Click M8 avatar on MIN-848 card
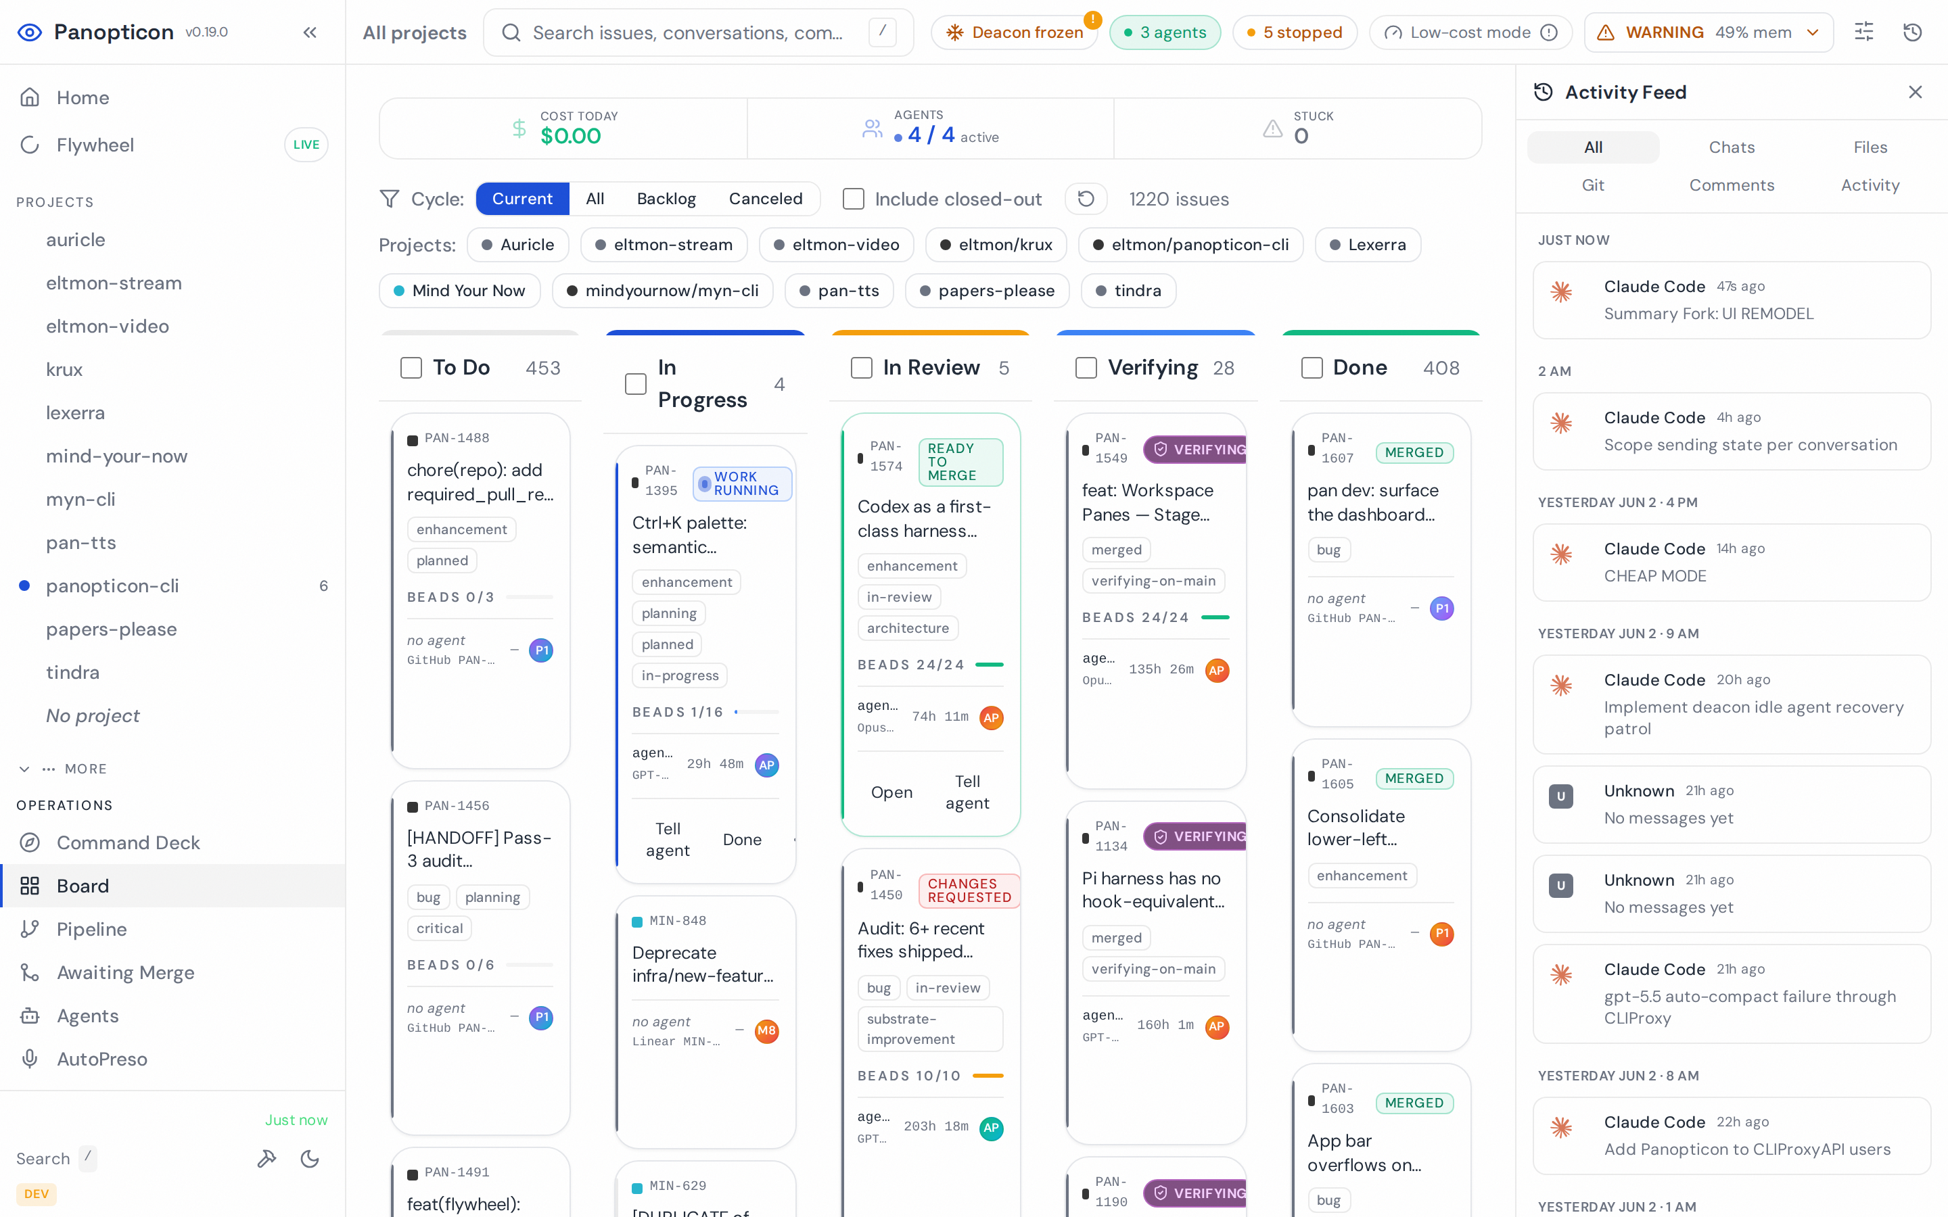The height and width of the screenshot is (1217, 1948). click(x=766, y=1031)
